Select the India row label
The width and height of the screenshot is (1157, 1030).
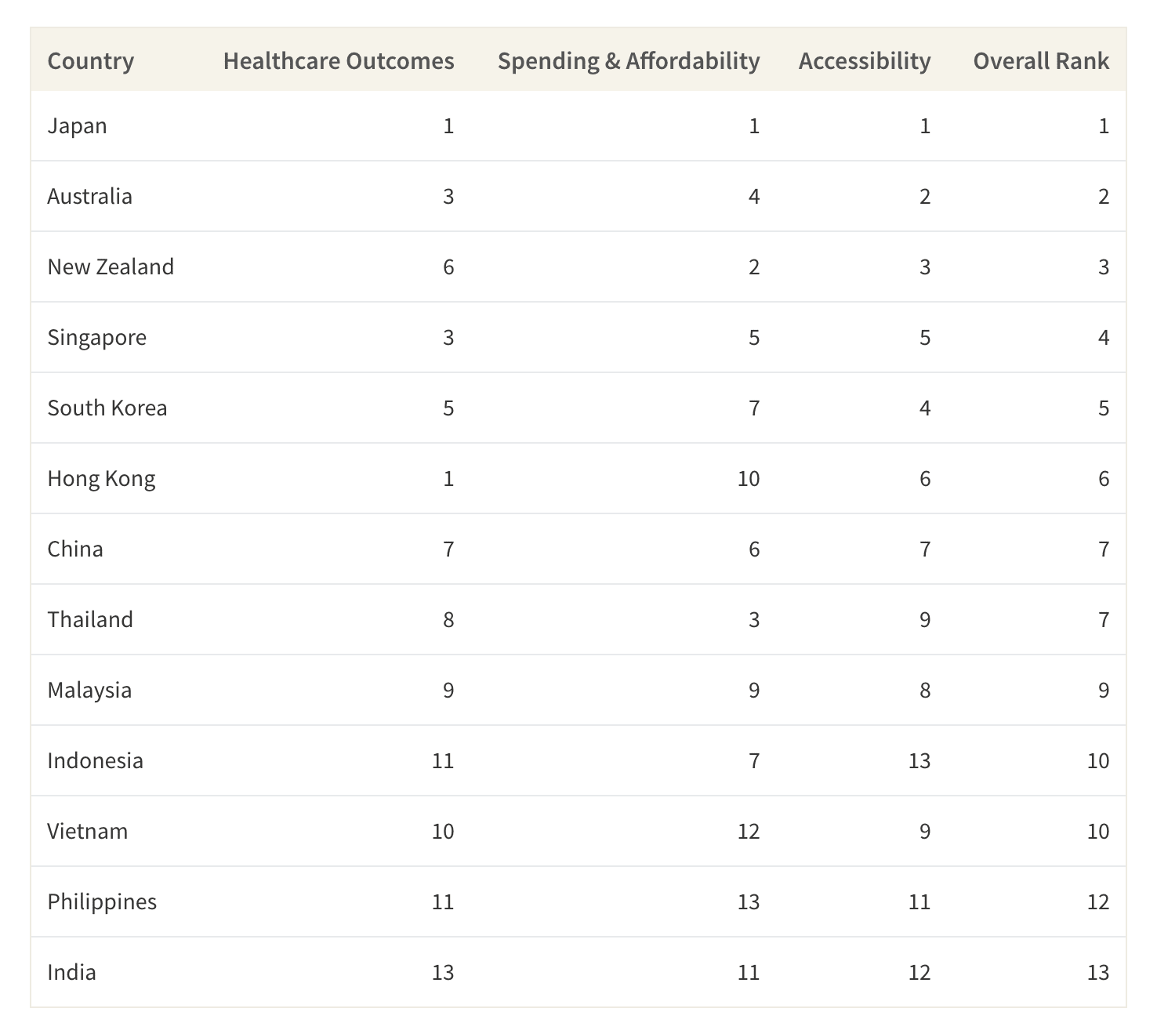(x=71, y=972)
